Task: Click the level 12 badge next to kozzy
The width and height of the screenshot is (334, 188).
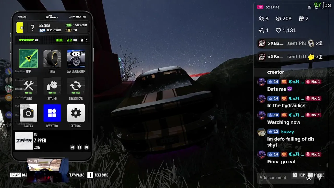Action: click(x=273, y=132)
